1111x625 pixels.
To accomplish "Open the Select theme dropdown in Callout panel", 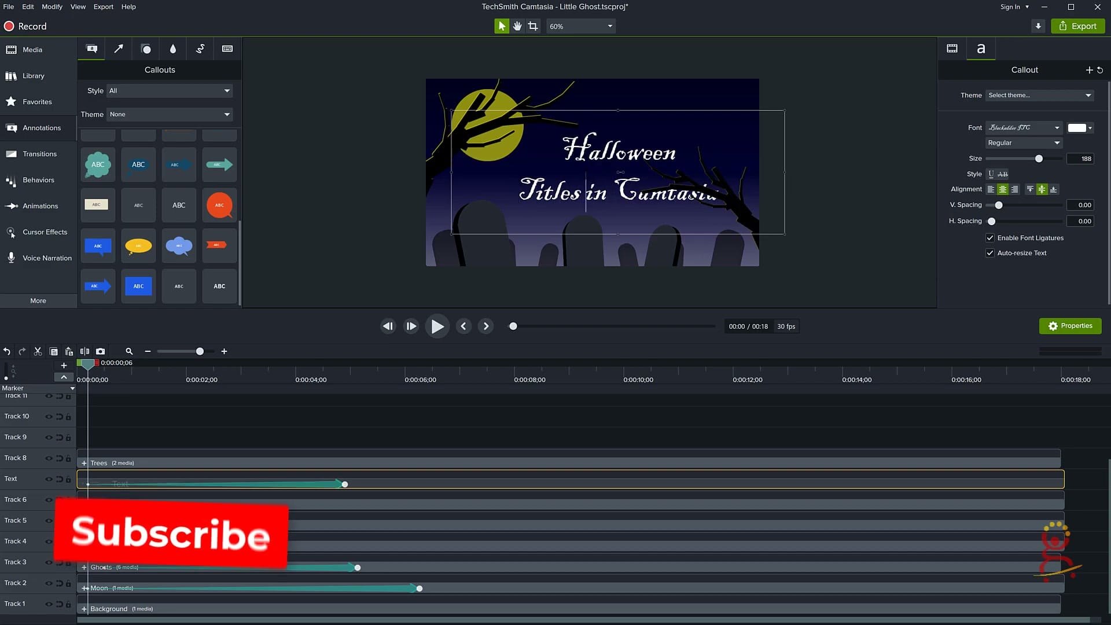I will click(x=1039, y=95).
